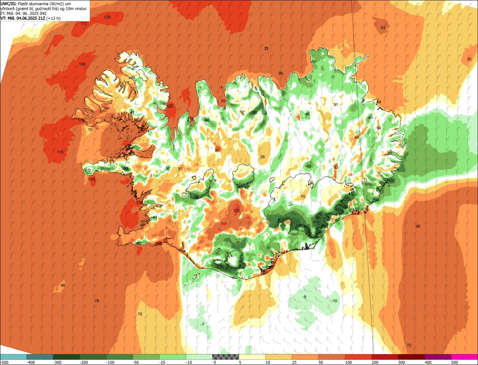Click the map value '-40' in the east
Viewport: 478px width, 365px height.
tap(370, 118)
